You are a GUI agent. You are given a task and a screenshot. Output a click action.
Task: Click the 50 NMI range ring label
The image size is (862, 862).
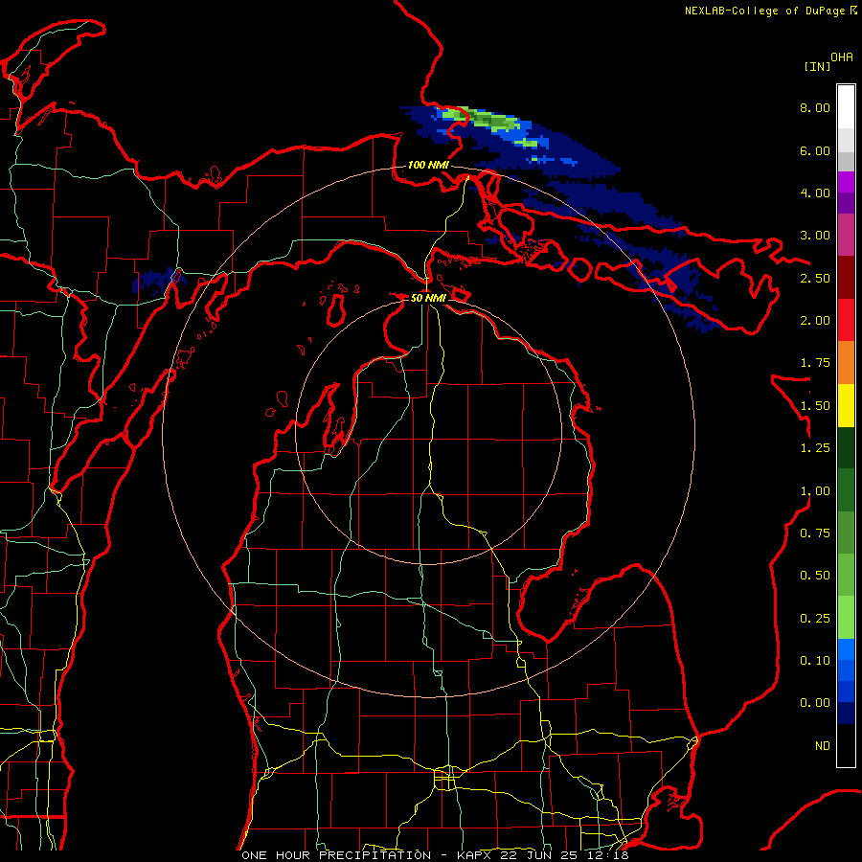coord(428,298)
